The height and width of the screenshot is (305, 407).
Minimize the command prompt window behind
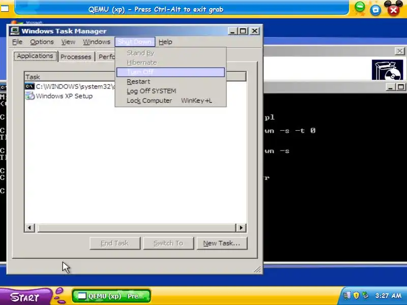point(390,87)
